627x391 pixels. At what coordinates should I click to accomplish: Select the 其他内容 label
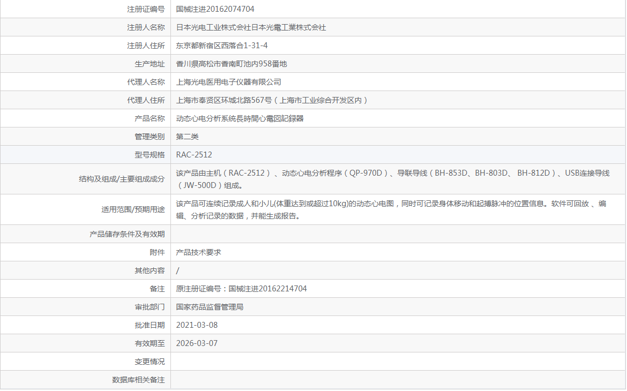[150, 270]
